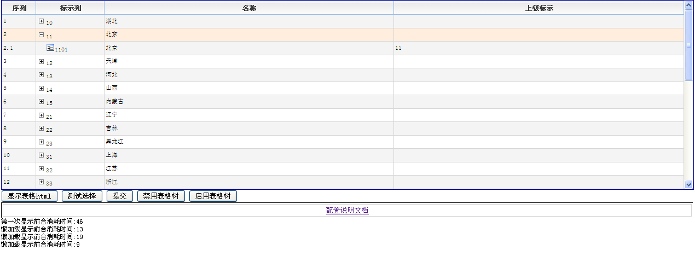
Task: Select the 江苏 name cell
Action: [x=249, y=168]
